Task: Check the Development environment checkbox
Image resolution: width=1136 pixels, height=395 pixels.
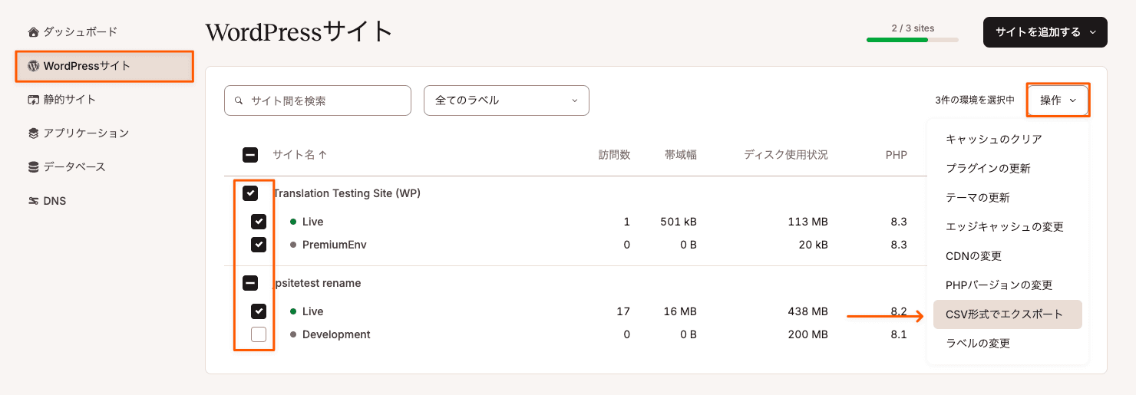Action: [x=259, y=334]
